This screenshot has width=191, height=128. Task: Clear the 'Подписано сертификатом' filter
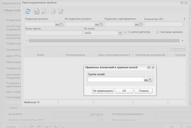point(141,24)
